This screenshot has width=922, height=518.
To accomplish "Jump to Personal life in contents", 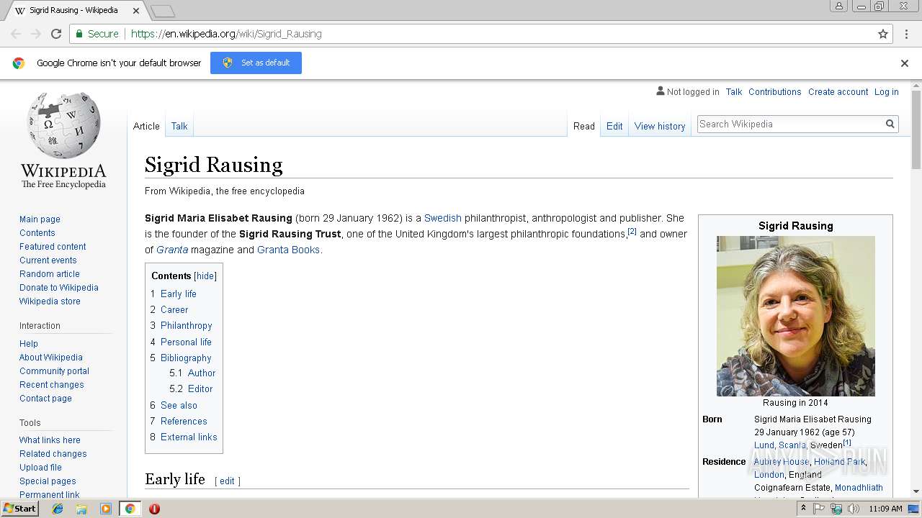I will (x=186, y=342).
